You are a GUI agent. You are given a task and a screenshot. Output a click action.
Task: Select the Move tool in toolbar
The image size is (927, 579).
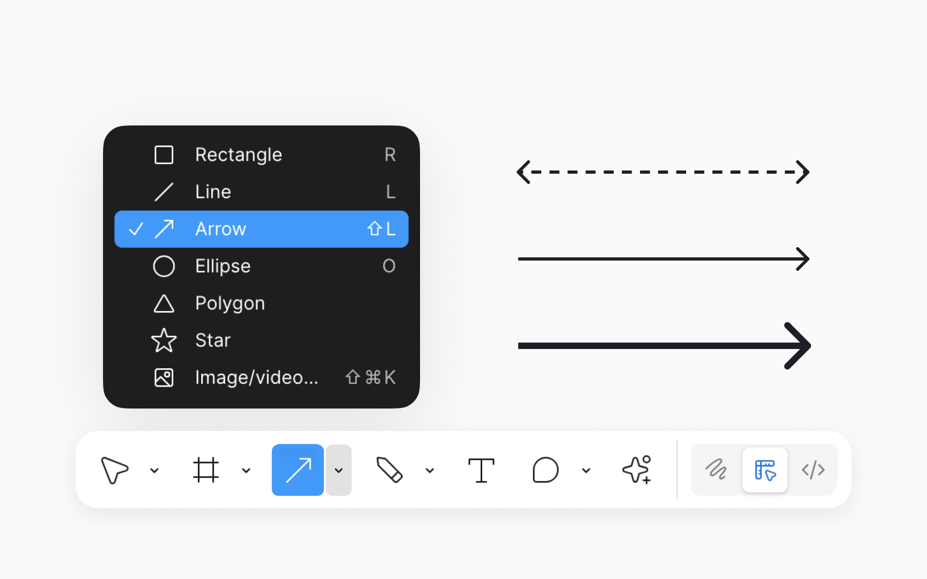114,470
